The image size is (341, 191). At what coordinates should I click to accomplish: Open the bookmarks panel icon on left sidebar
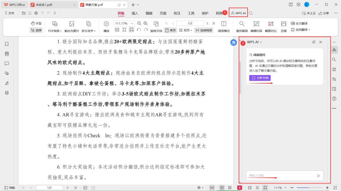coord(7,44)
